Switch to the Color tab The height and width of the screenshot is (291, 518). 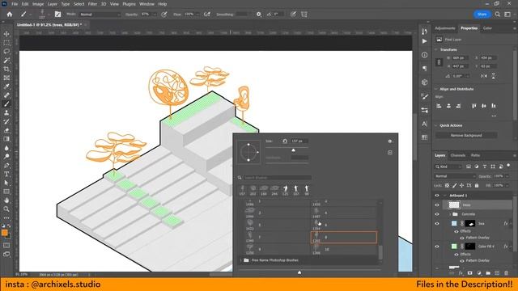click(487, 28)
